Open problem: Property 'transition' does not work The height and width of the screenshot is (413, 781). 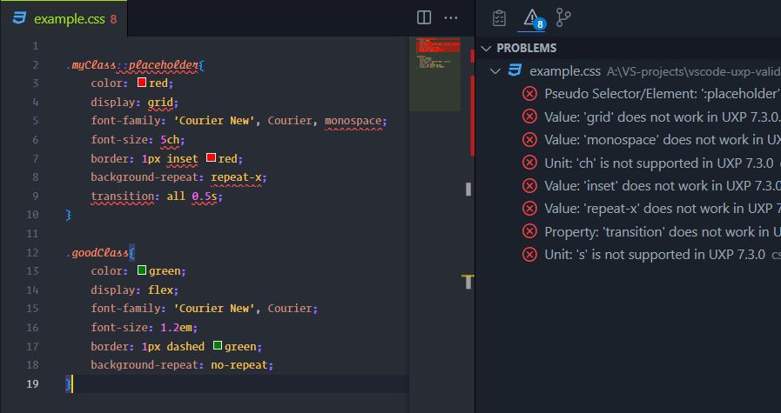[663, 232]
